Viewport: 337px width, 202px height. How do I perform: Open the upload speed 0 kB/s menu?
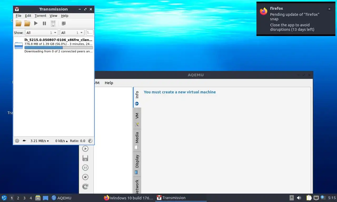(61, 141)
